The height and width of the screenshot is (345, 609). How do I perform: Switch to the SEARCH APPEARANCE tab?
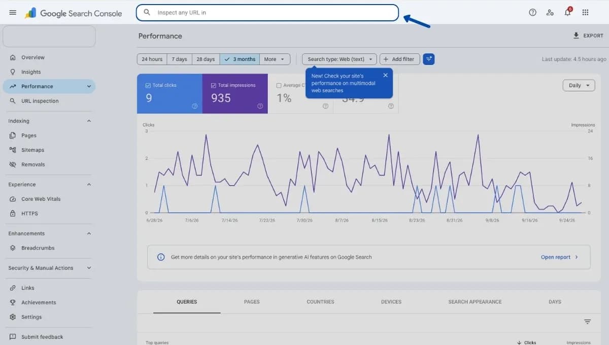[x=475, y=302]
